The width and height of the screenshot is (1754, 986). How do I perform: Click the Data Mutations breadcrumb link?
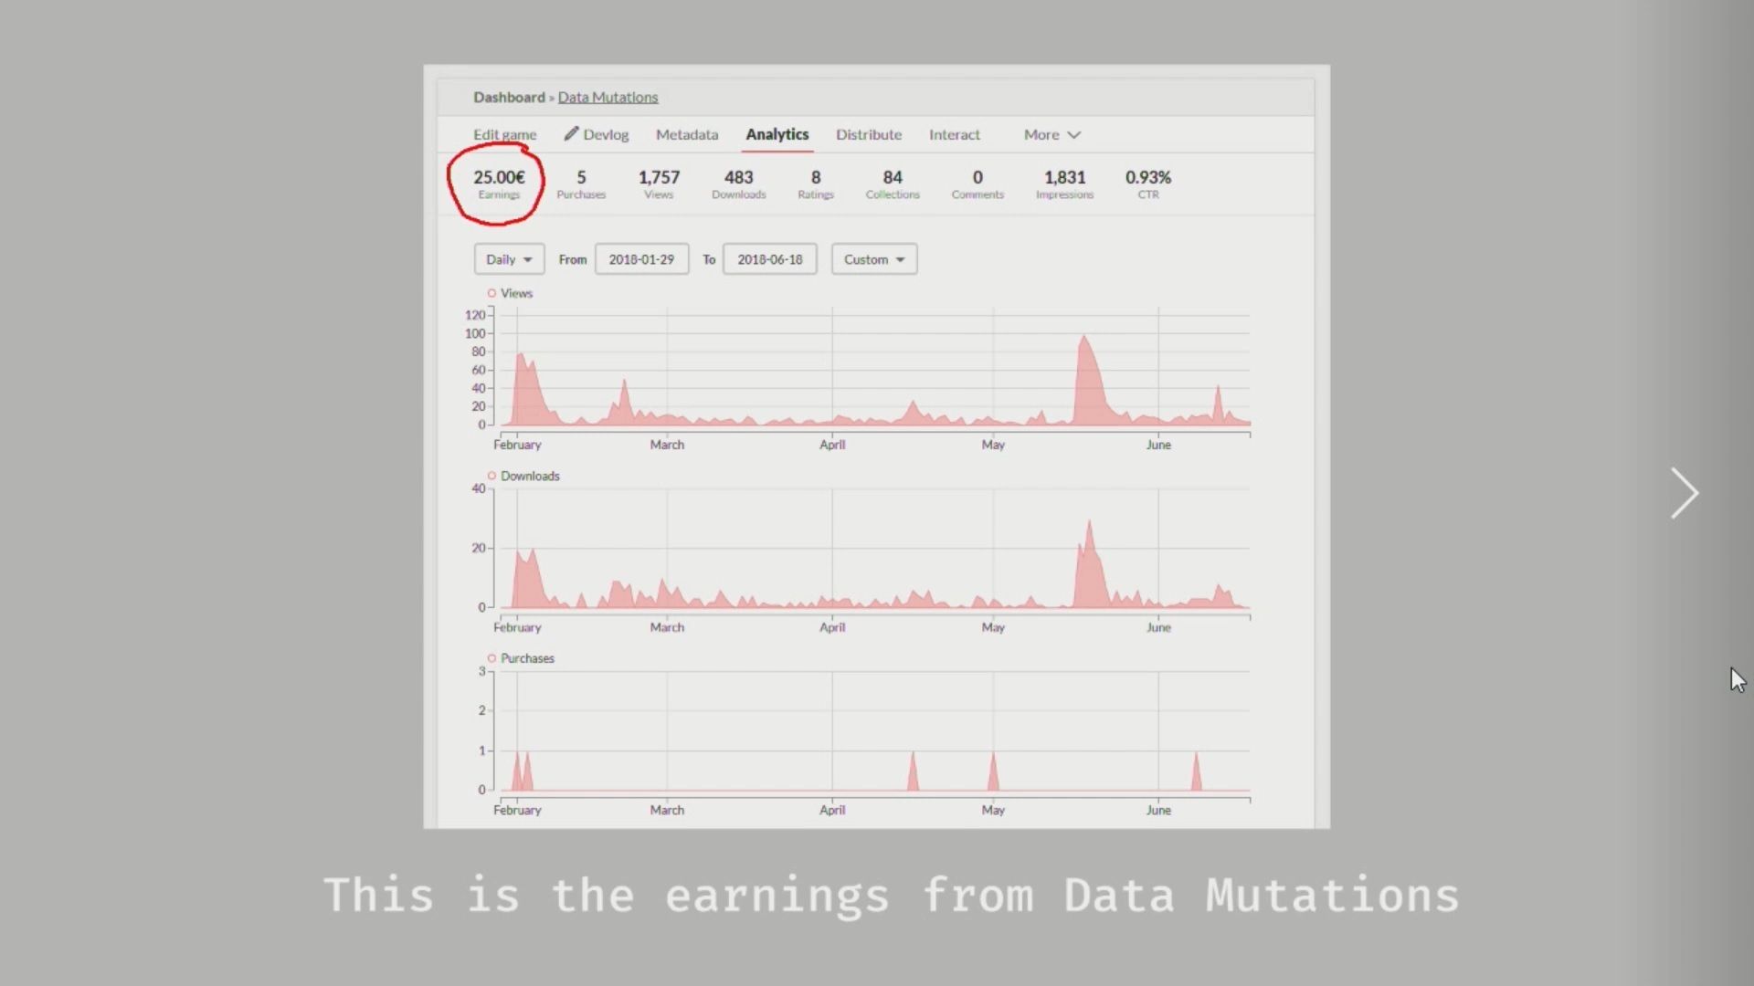tap(608, 96)
